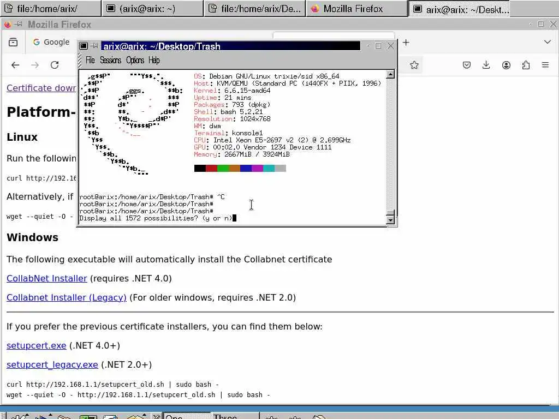Viewport: 559px width, 419px height.
Task: Go back in Firefox
Action: click(15, 65)
